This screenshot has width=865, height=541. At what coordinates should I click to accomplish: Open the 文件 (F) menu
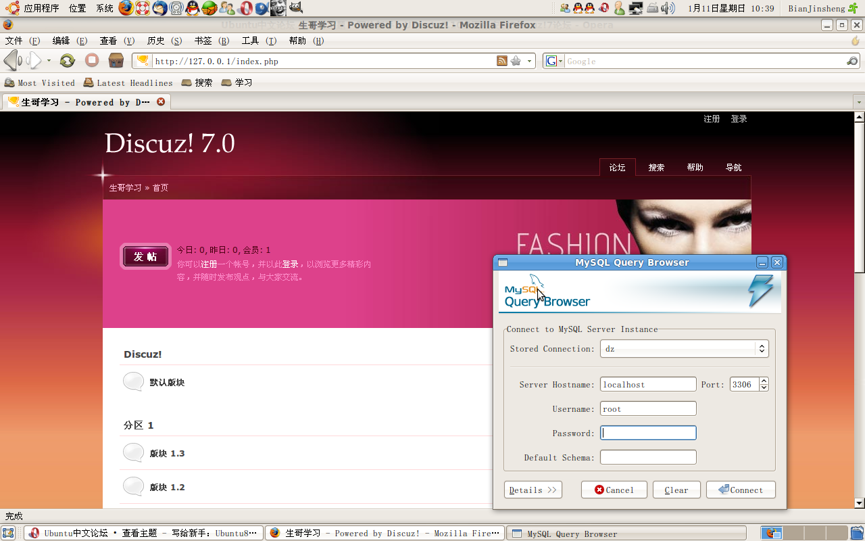[23, 41]
